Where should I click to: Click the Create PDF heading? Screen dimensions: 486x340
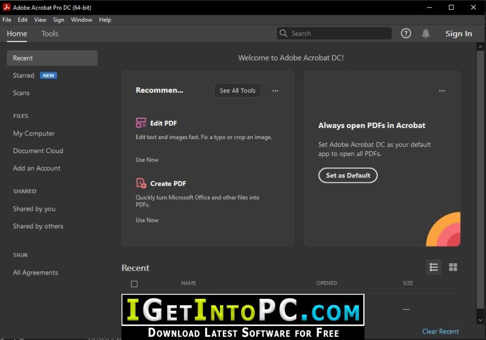(x=168, y=183)
